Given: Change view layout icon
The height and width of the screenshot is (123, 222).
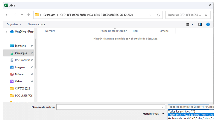Looking at the screenshot, I should pos(188,24).
